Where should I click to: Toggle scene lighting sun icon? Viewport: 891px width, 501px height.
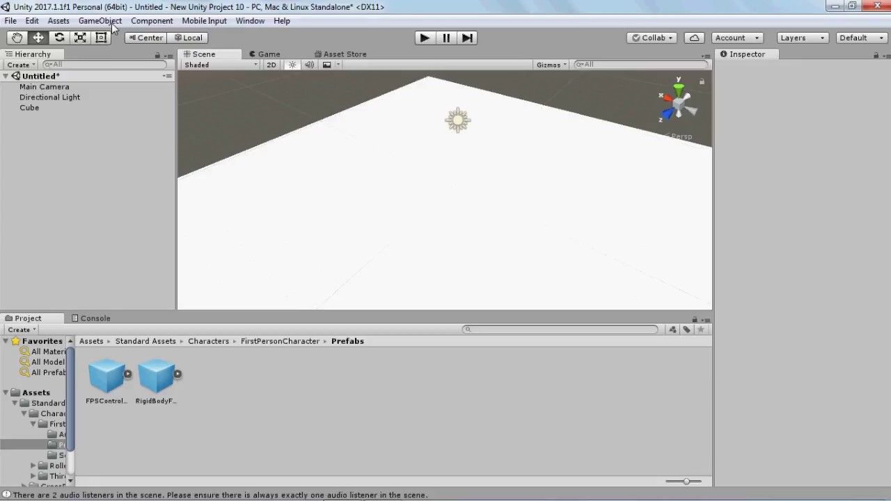coord(292,65)
